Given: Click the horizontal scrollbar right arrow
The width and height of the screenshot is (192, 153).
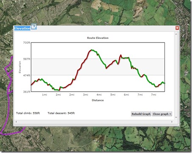Looking at the screenshot, I should tap(172, 122).
